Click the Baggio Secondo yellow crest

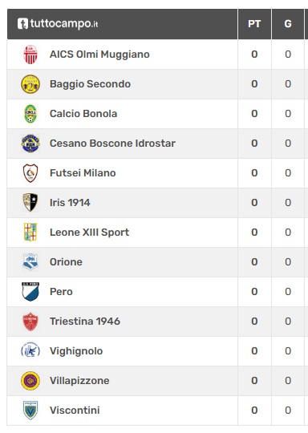[x=30, y=84]
